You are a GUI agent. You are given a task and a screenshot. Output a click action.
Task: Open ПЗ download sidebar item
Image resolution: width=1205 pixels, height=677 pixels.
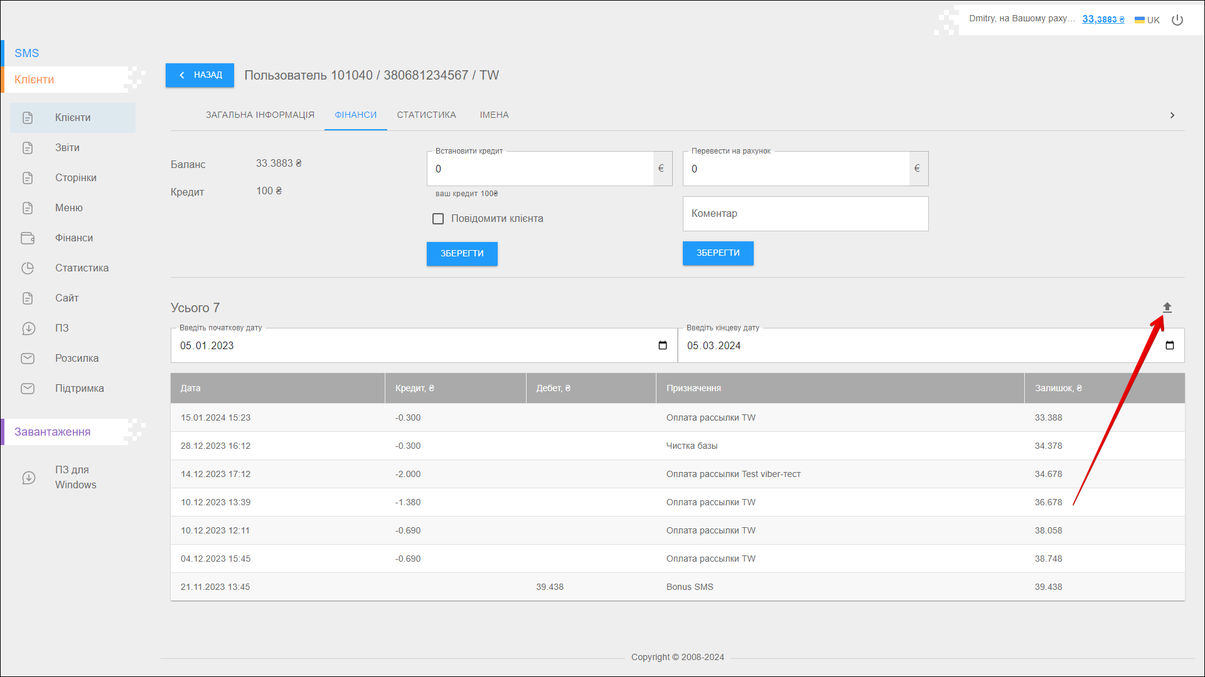click(28, 328)
